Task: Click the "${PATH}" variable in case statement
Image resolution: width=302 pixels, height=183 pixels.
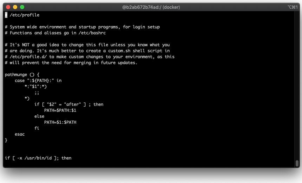Action: point(43,81)
